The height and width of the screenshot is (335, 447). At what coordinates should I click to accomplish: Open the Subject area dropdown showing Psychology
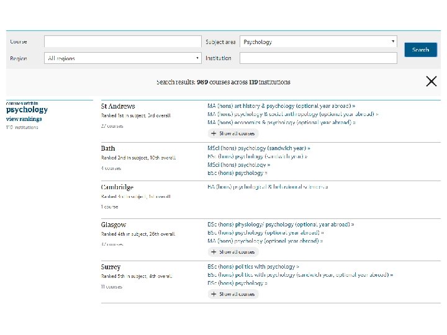click(318, 42)
